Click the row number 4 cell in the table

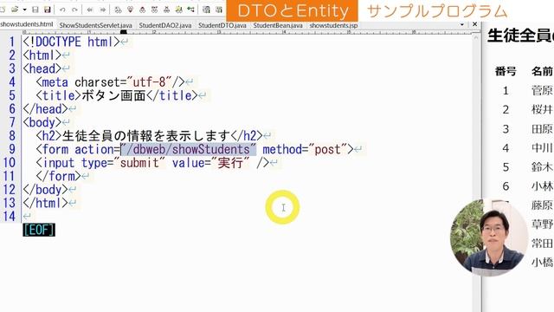point(506,148)
